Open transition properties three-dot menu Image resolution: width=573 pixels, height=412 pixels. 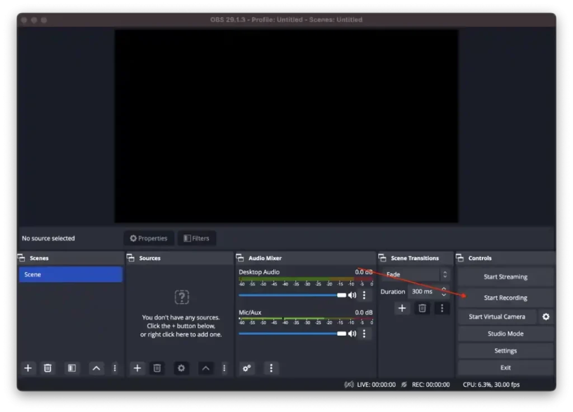[x=442, y=308]
